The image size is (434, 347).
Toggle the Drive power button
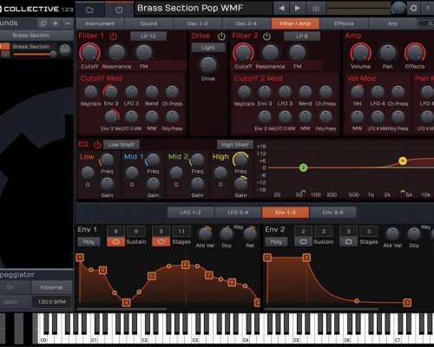(221, 36)
